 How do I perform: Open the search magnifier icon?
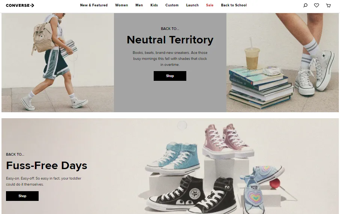pyautogui.click(x=305, y=5)
